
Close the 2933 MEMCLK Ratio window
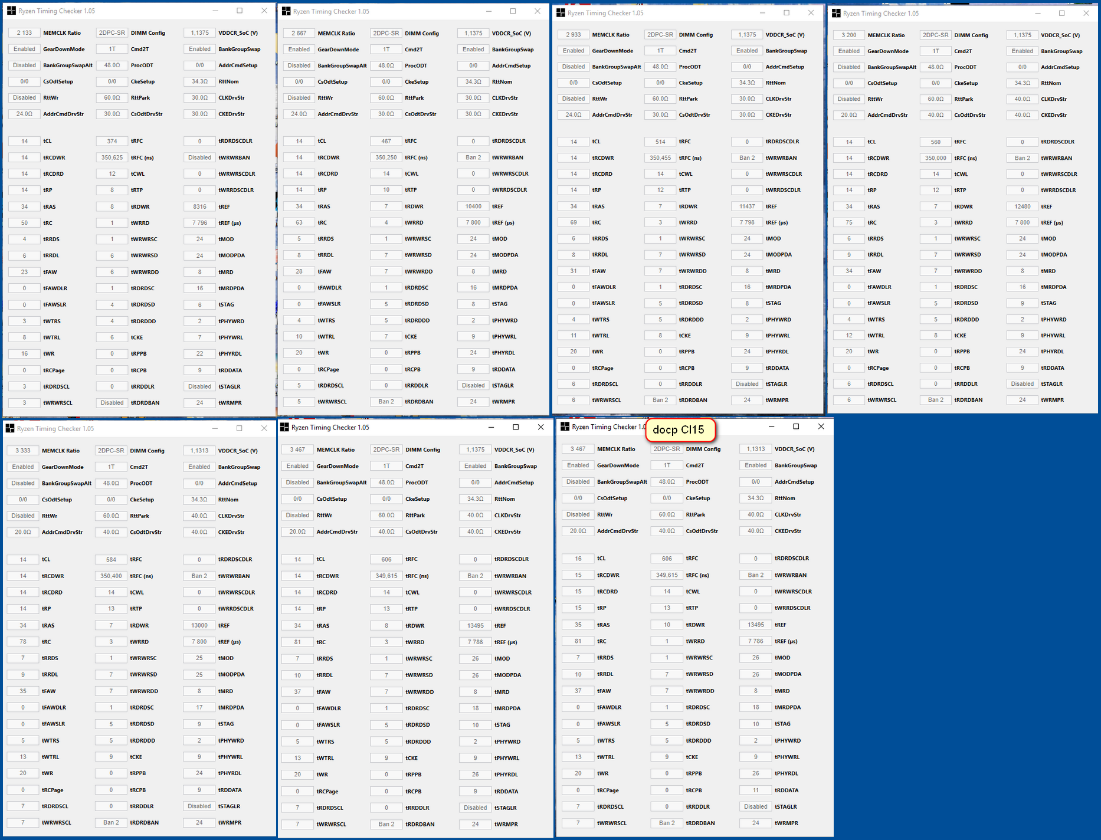(x=811, y=13)
